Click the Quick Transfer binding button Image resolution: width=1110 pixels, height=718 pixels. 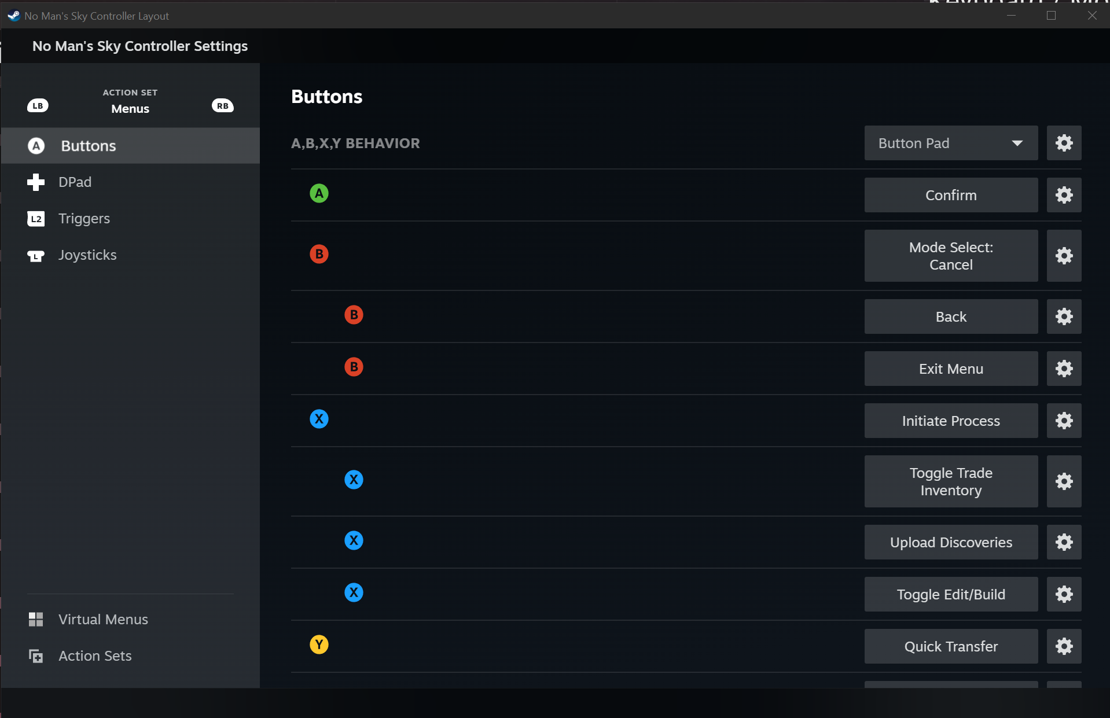[951, 646]
